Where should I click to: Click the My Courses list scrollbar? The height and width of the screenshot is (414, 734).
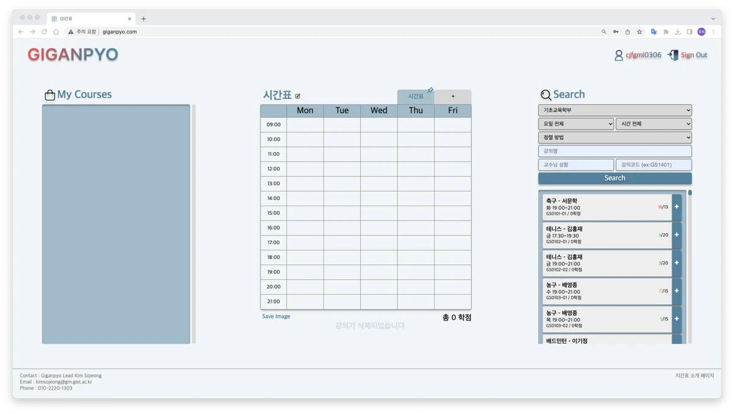(194, 224)
